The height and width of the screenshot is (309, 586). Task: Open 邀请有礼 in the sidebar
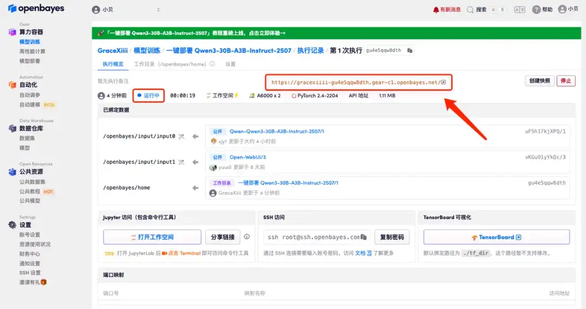pos(33,282)
